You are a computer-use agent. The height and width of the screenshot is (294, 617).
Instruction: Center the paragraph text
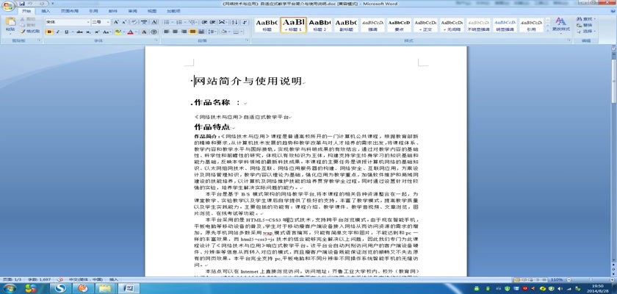[175, 32]
